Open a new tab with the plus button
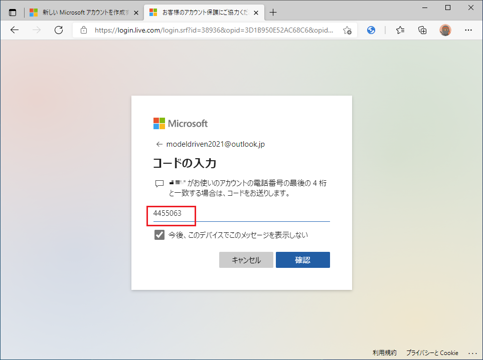 click(273, 13)
